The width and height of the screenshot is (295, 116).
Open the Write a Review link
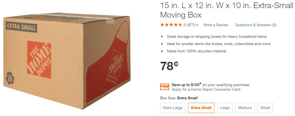216,25
